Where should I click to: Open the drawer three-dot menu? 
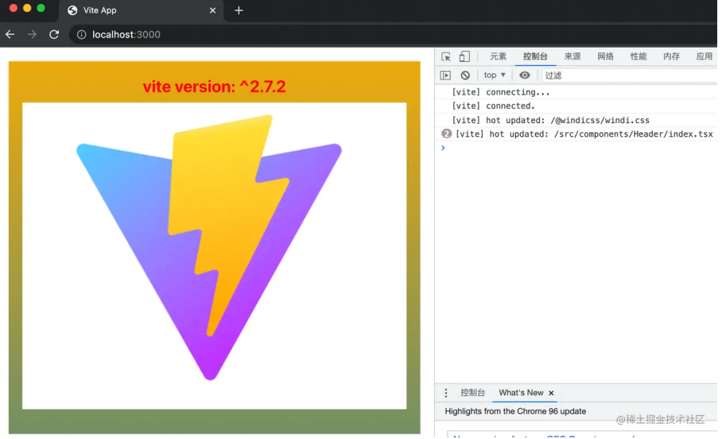446,393
